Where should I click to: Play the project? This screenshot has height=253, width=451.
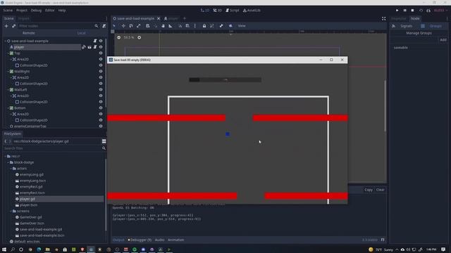pos(397,11)
